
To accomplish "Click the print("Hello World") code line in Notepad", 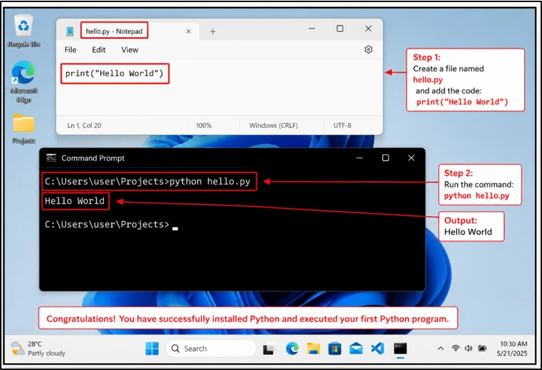I will [x=115, y=73].
